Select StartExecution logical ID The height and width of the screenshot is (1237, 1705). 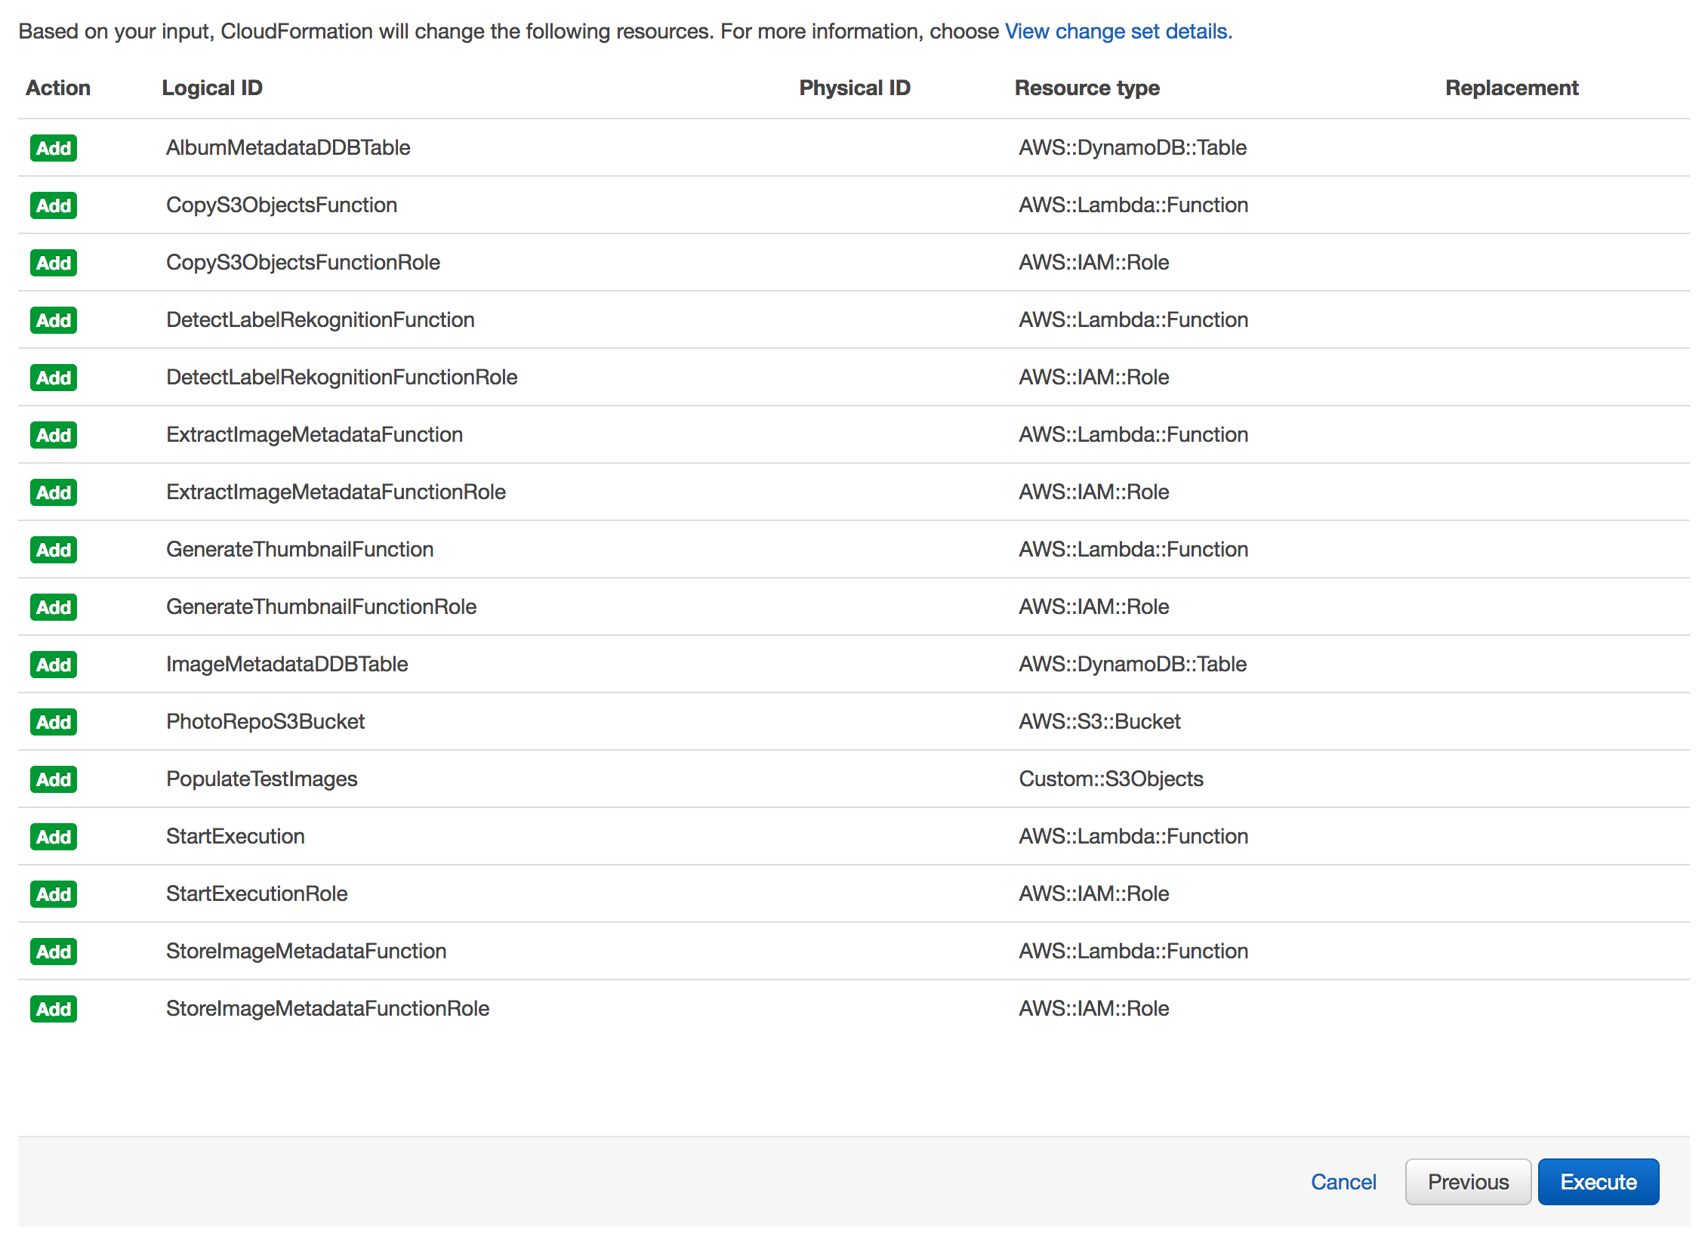pos(235,836)
